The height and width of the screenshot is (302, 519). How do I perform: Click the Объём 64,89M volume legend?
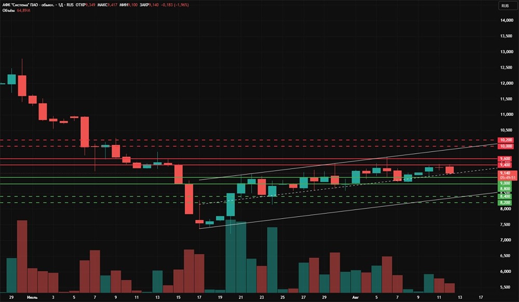point(16,10)
